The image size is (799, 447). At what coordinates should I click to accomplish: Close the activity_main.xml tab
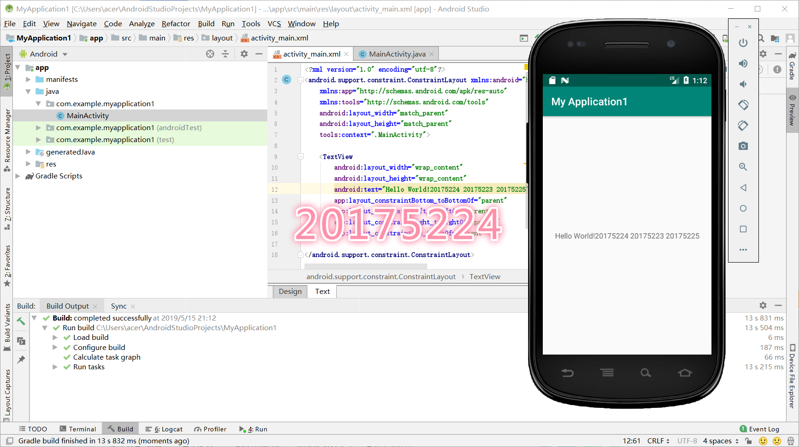[x=347, y=54]
